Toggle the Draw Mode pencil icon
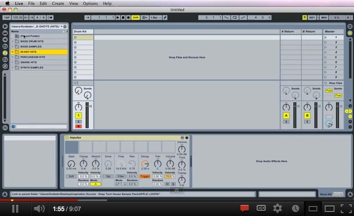Screen dimensions: 354x216 [165, 18]
